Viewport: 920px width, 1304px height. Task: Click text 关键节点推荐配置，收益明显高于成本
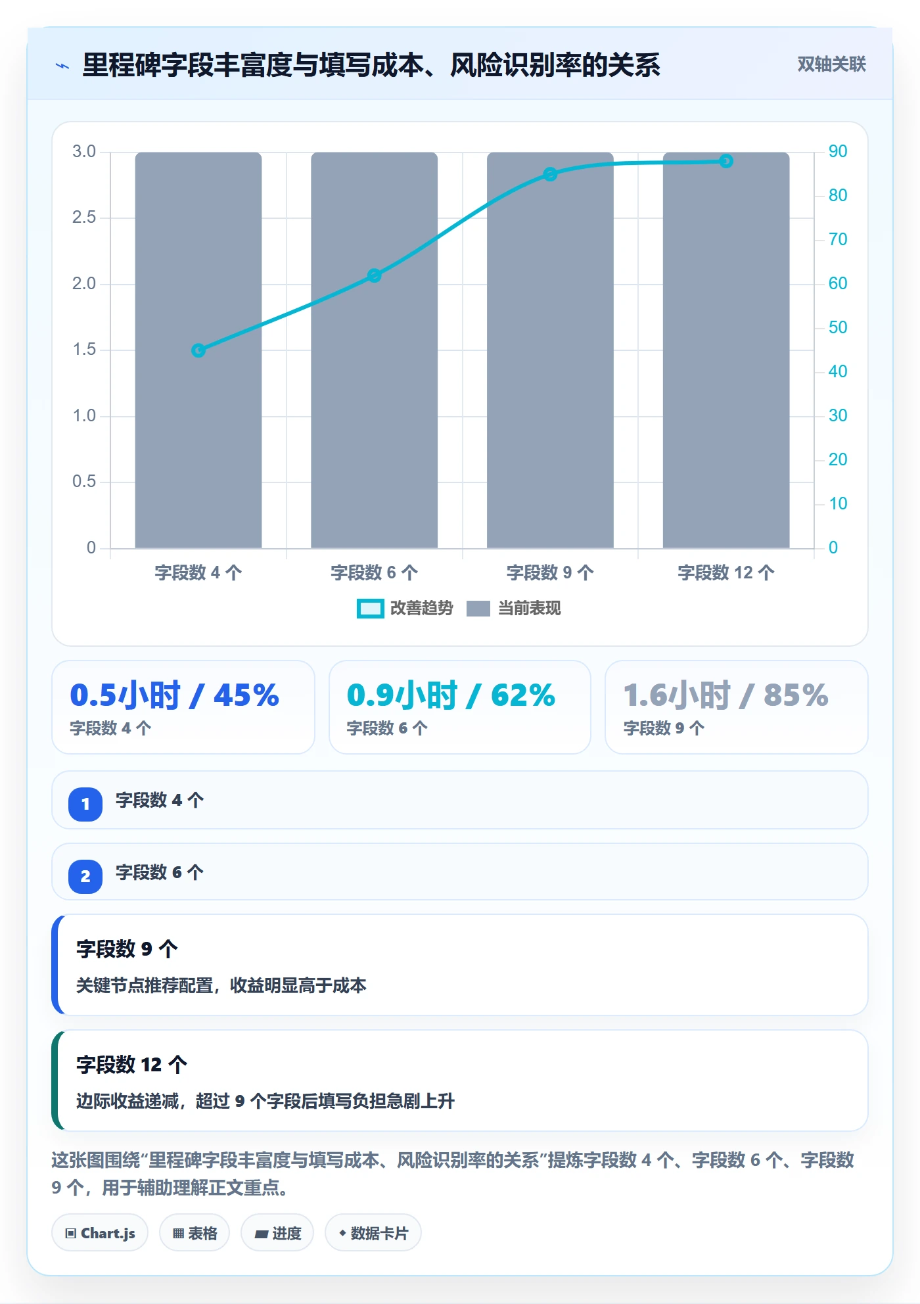coord(221,985)
